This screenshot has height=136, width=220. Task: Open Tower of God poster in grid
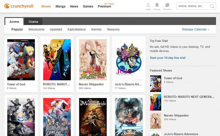(21, 59)
